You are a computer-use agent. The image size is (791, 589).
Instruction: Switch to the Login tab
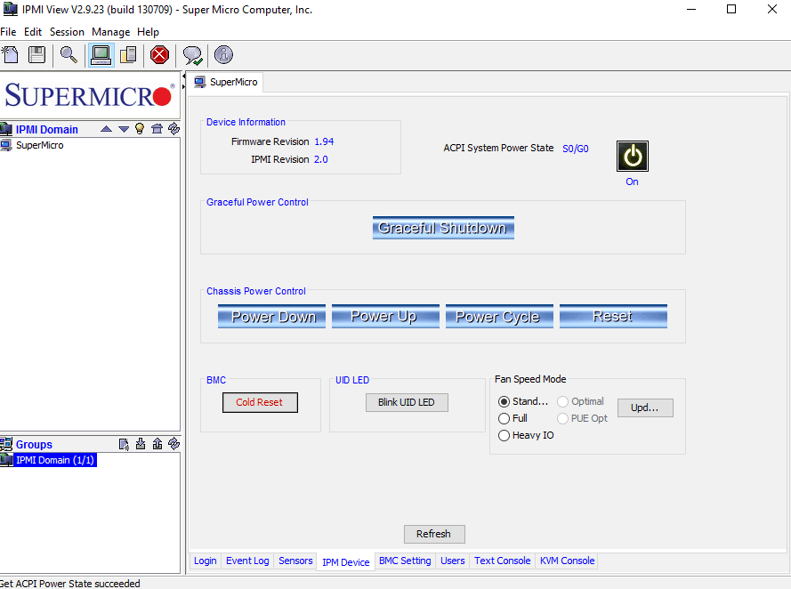(206, 561)
